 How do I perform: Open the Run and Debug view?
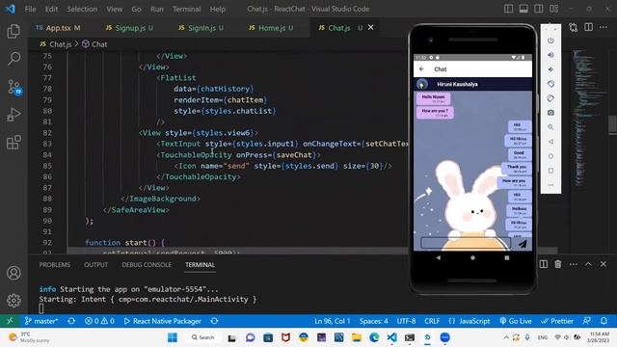(13, 115)
